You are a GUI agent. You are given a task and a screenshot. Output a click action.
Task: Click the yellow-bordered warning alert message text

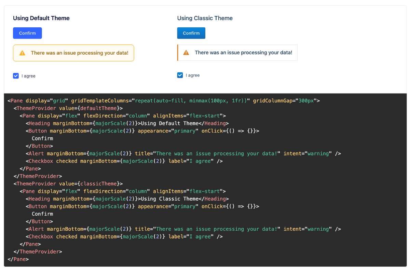coord(80,53)
